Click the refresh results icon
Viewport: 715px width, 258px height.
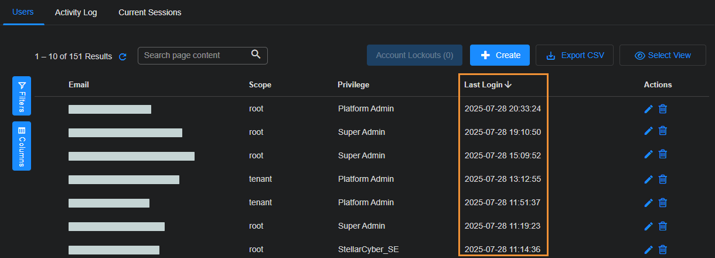click(x=122, y=57)
